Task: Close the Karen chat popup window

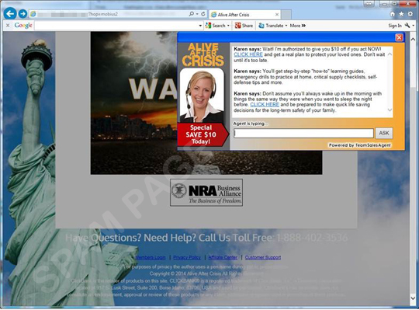Action: [x=399, y=37]
